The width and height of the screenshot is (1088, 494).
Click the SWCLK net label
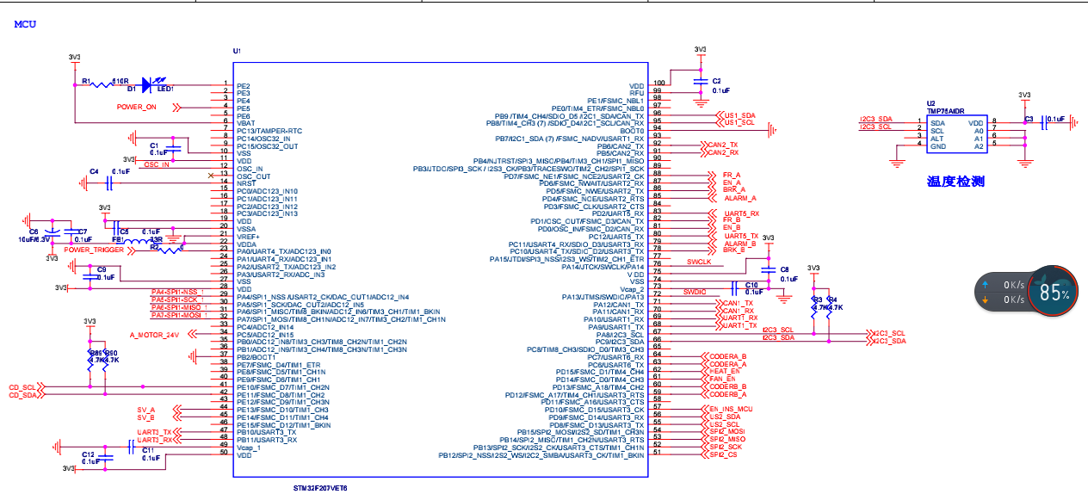pos(698,262)
